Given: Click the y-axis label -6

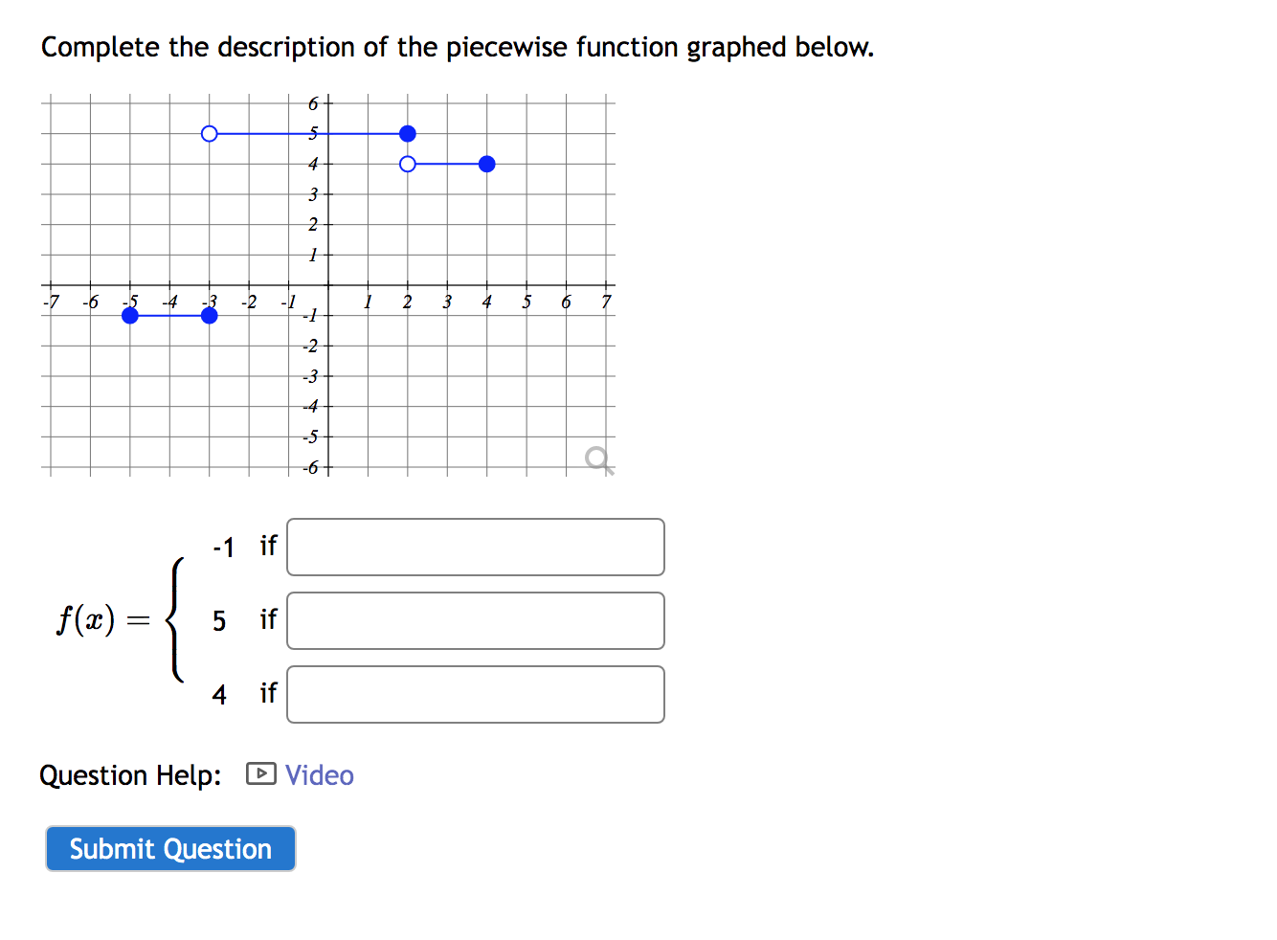Looking at the screenshot, I should point(310,468).
